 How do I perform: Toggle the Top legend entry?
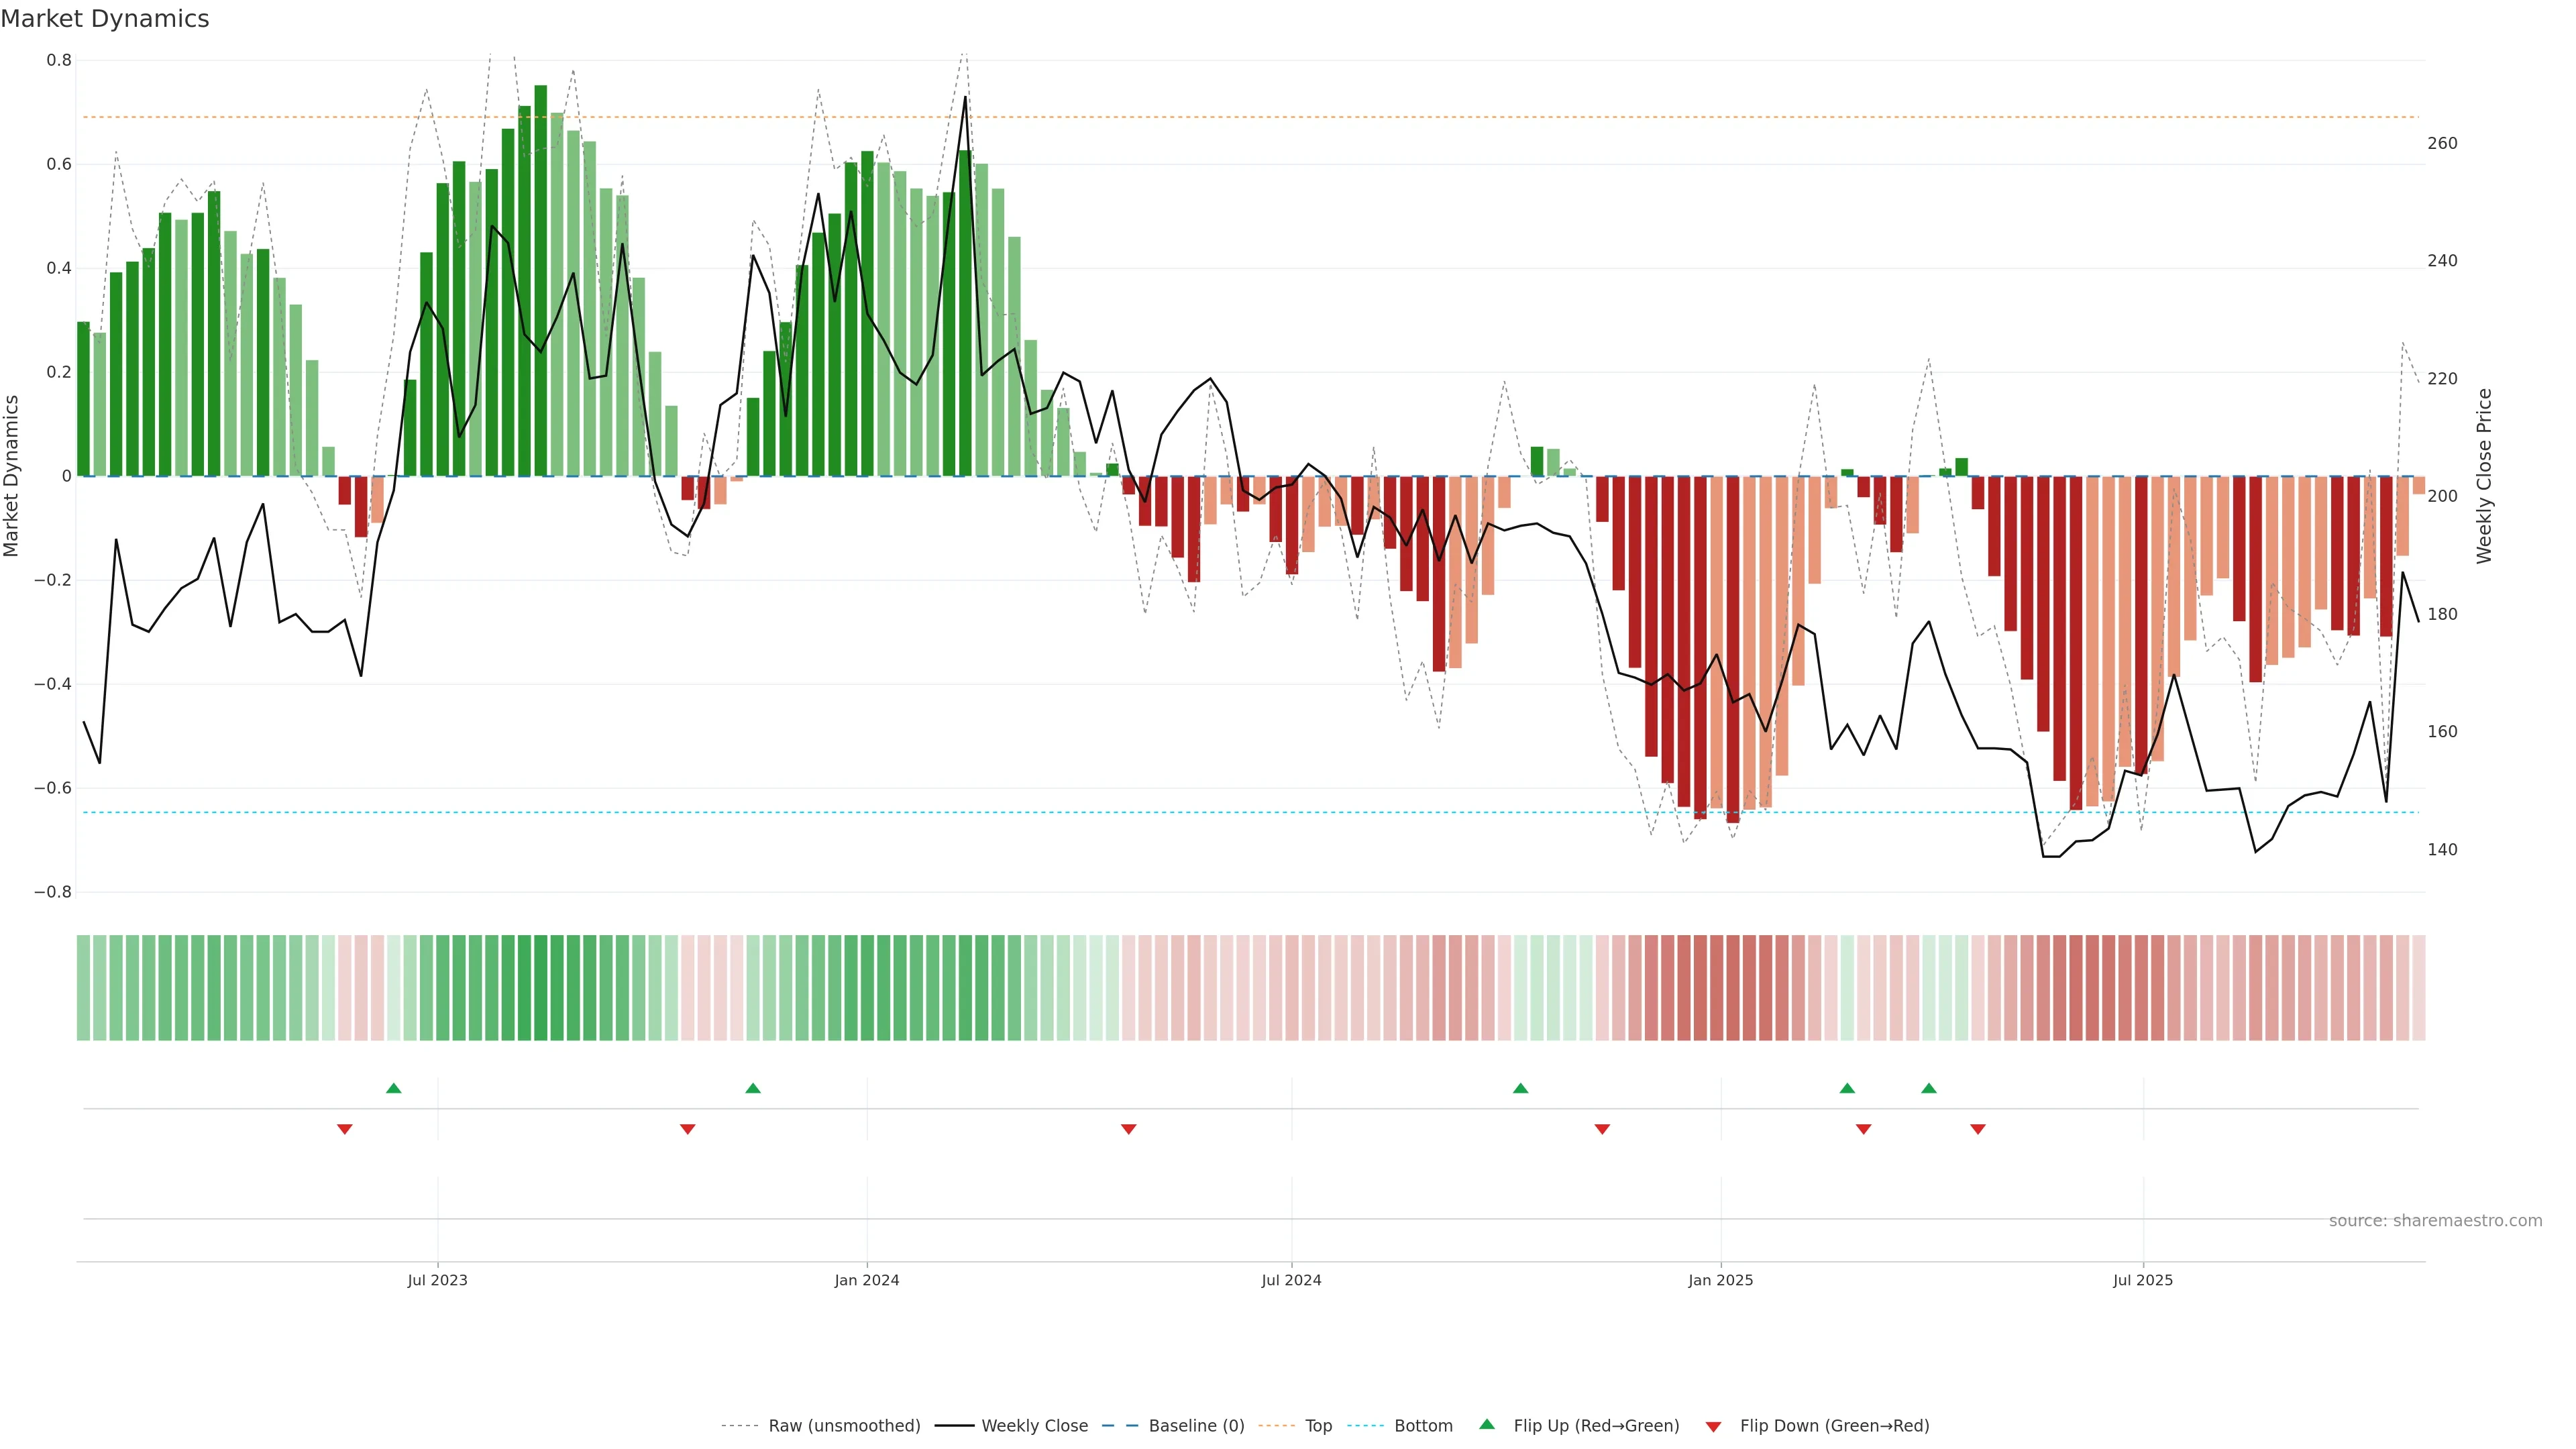click(1318, 1426)
